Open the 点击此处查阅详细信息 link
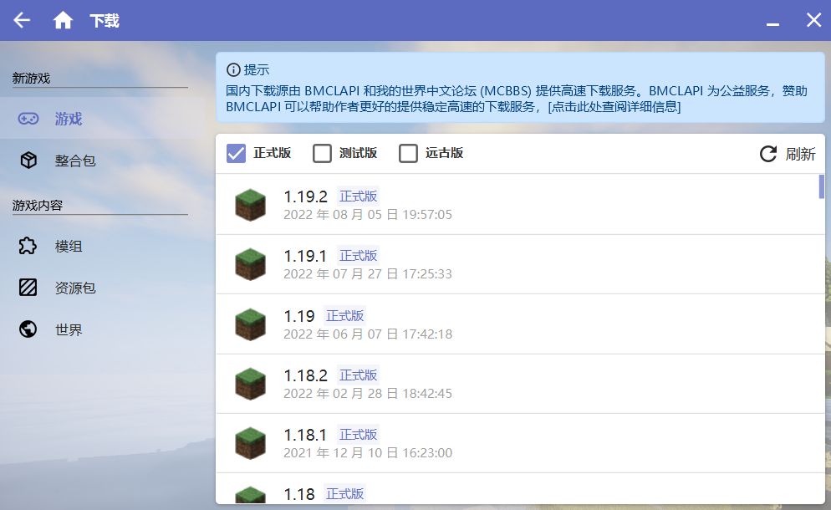This screenshot has height=510, width=831. coord(614,106)
